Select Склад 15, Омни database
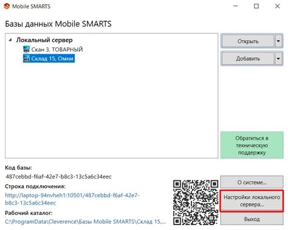Viewport: 288px width, 230px height. (52, 58)
